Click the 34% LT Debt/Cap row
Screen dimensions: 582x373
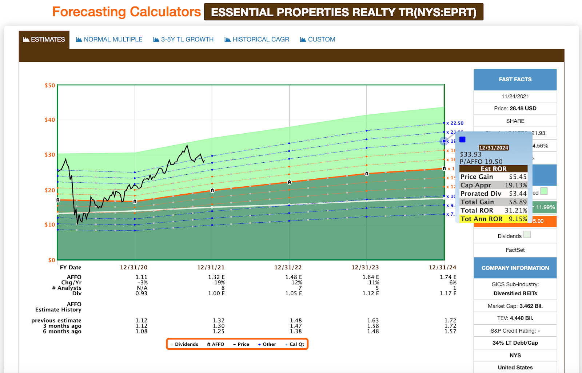coord(515,343)
